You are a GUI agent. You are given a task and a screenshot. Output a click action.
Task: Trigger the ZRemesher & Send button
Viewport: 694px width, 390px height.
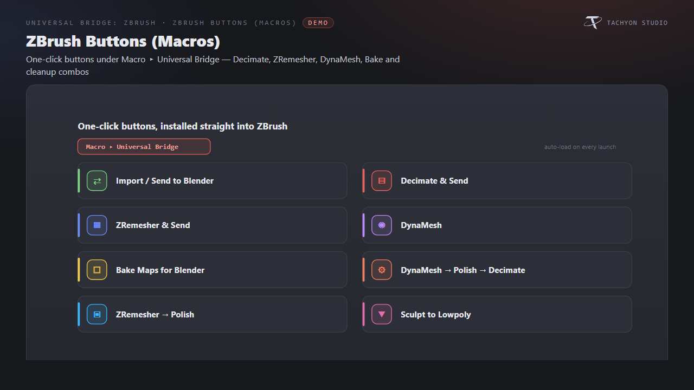(x=213, y=225)
